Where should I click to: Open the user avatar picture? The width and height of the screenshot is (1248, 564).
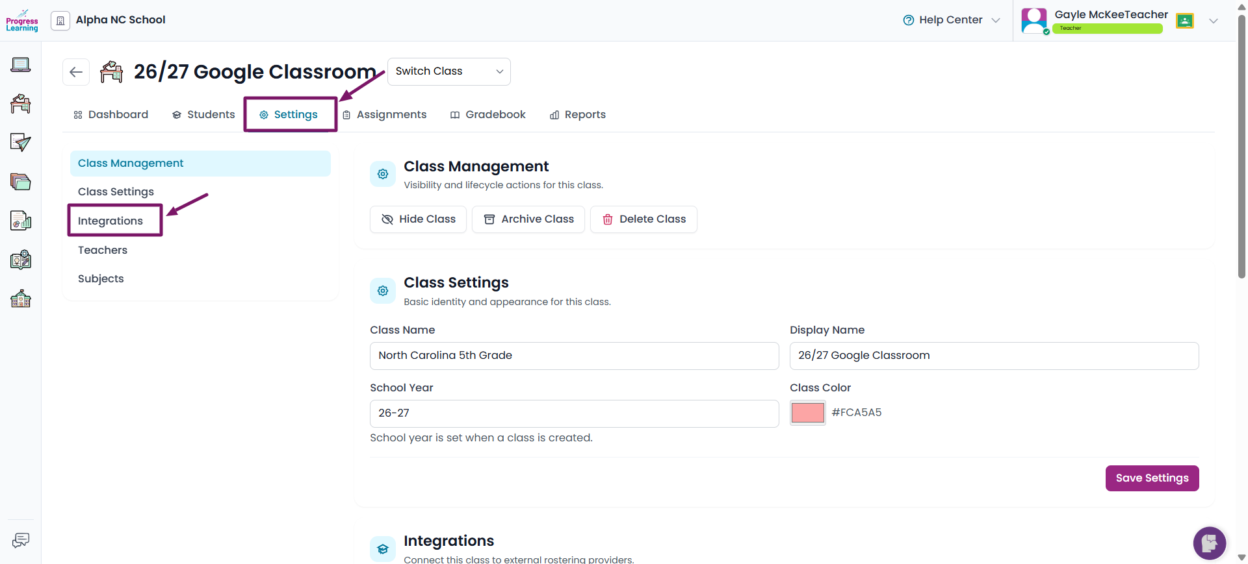pyautogui.click(x=1034, y=21)
